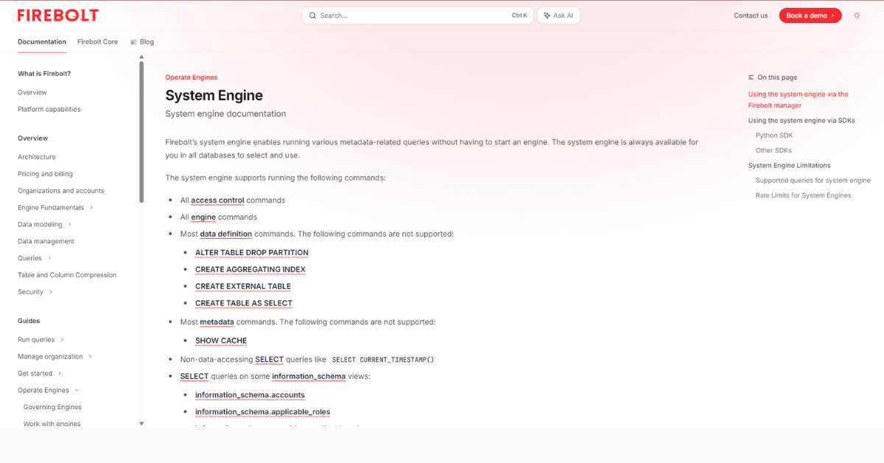Image resolution: width=884 pixels, height=463 pixels.
Task: Open CREATE EXTERNAL TABLE link
Action: coord(243,287)
